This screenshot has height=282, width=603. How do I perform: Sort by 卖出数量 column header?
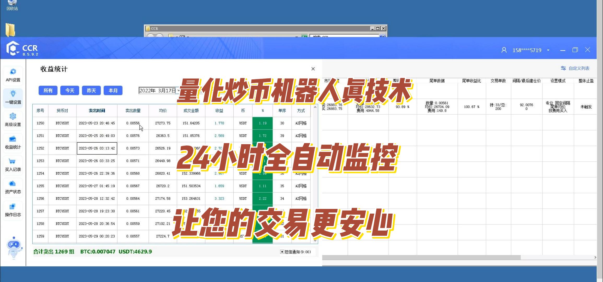click(133, 111)
